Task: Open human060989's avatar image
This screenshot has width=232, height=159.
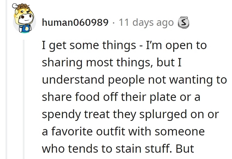Action: (24, 18)
